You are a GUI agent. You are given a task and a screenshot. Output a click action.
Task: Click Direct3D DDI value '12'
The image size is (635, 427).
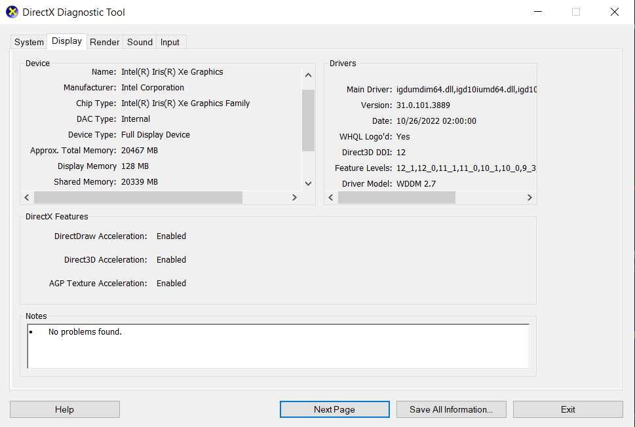click(x=401, y=153)
